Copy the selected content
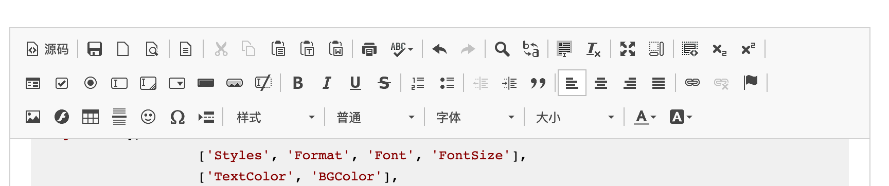Image resolution: width=889 pixels, height=186 pixels. [249, 49]
